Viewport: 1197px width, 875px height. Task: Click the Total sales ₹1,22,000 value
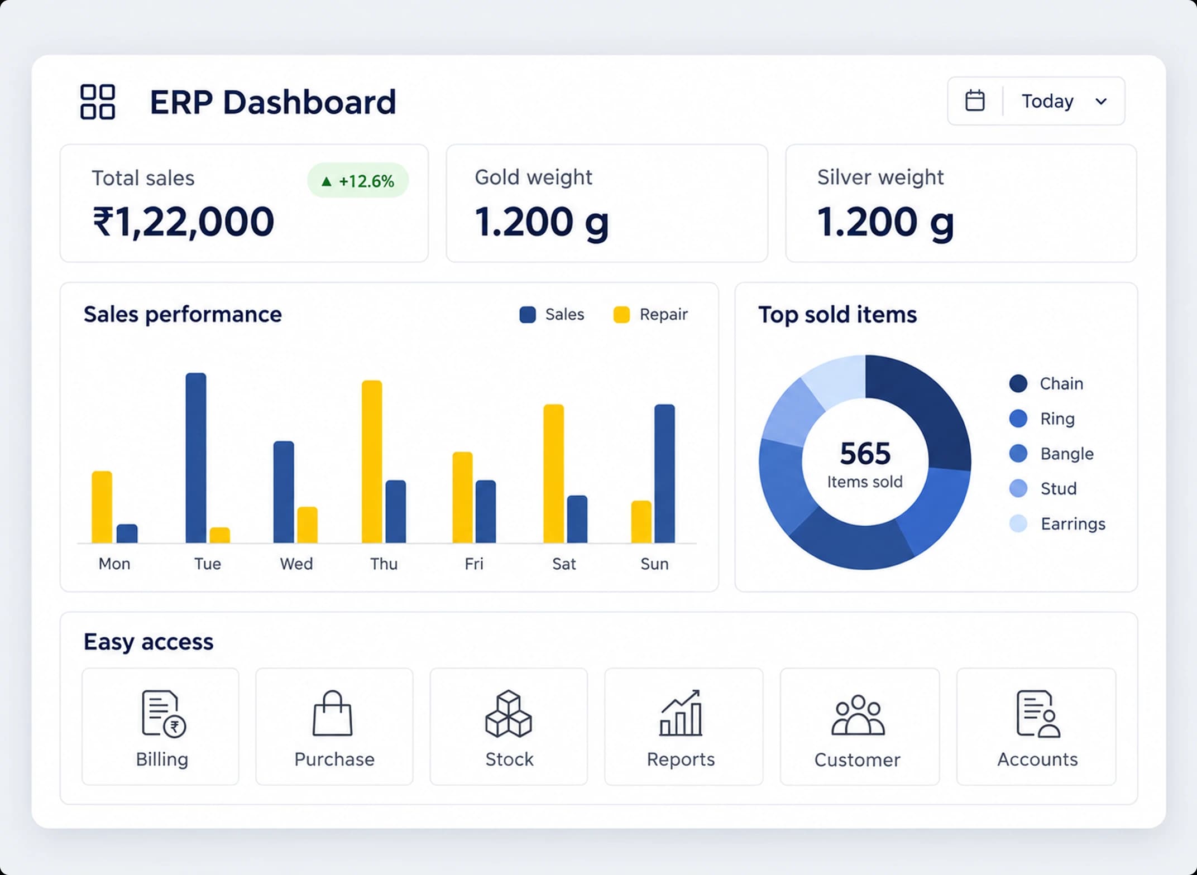184,222
